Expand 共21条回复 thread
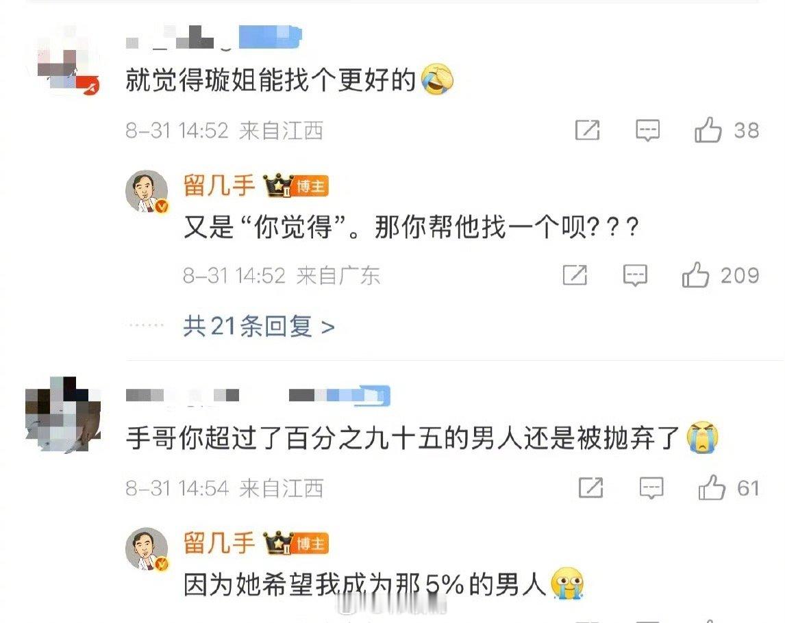785x623 pixels. (258, 327)
